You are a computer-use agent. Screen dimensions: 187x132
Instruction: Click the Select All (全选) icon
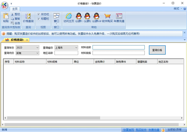click(x=12, y=23)
